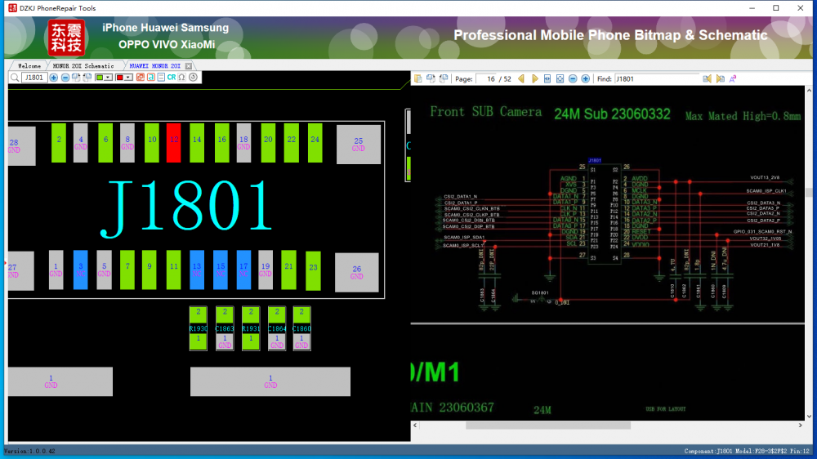
Task: Select component R1930 on the bitmap
Action: 198,329
